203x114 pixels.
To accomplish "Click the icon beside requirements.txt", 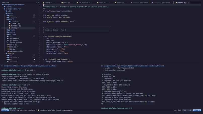I will coord(8,51).
